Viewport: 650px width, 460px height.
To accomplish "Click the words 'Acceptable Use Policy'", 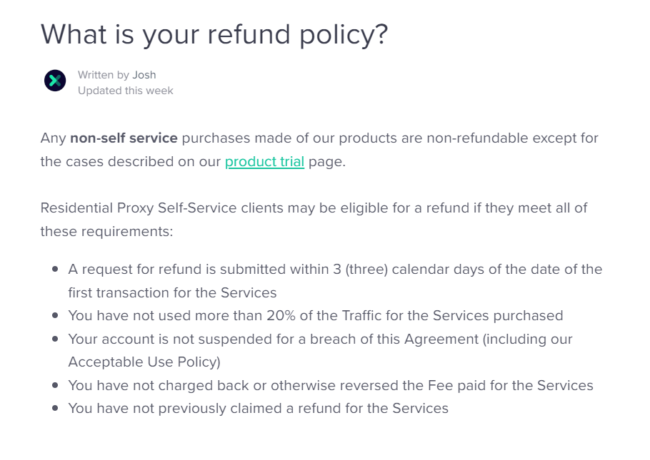I will coord(142,362).
